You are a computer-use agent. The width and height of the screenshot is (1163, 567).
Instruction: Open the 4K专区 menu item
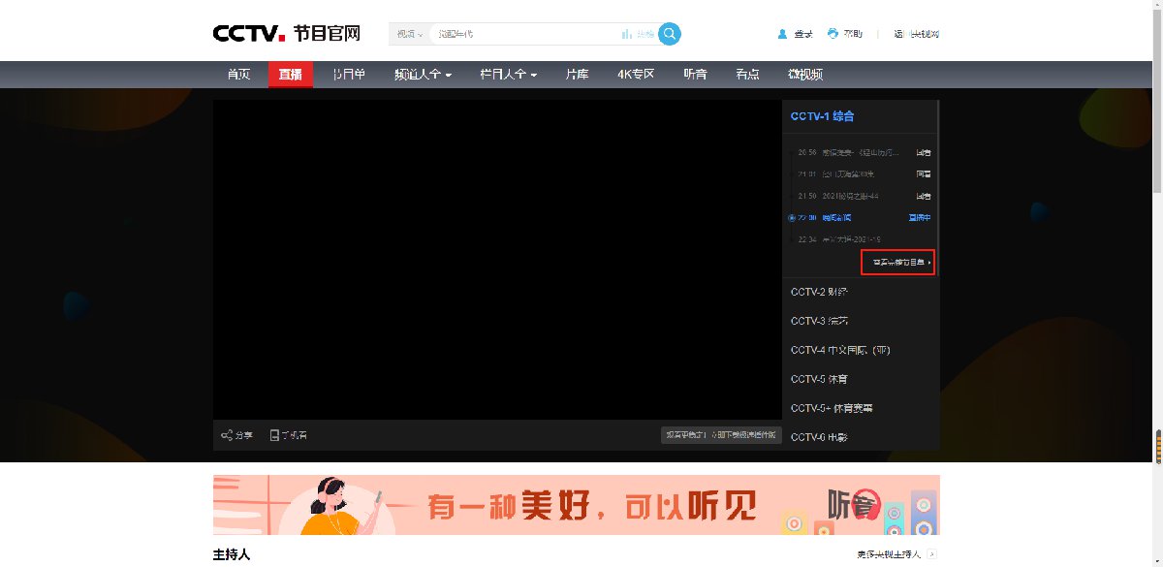click(636, 75)
